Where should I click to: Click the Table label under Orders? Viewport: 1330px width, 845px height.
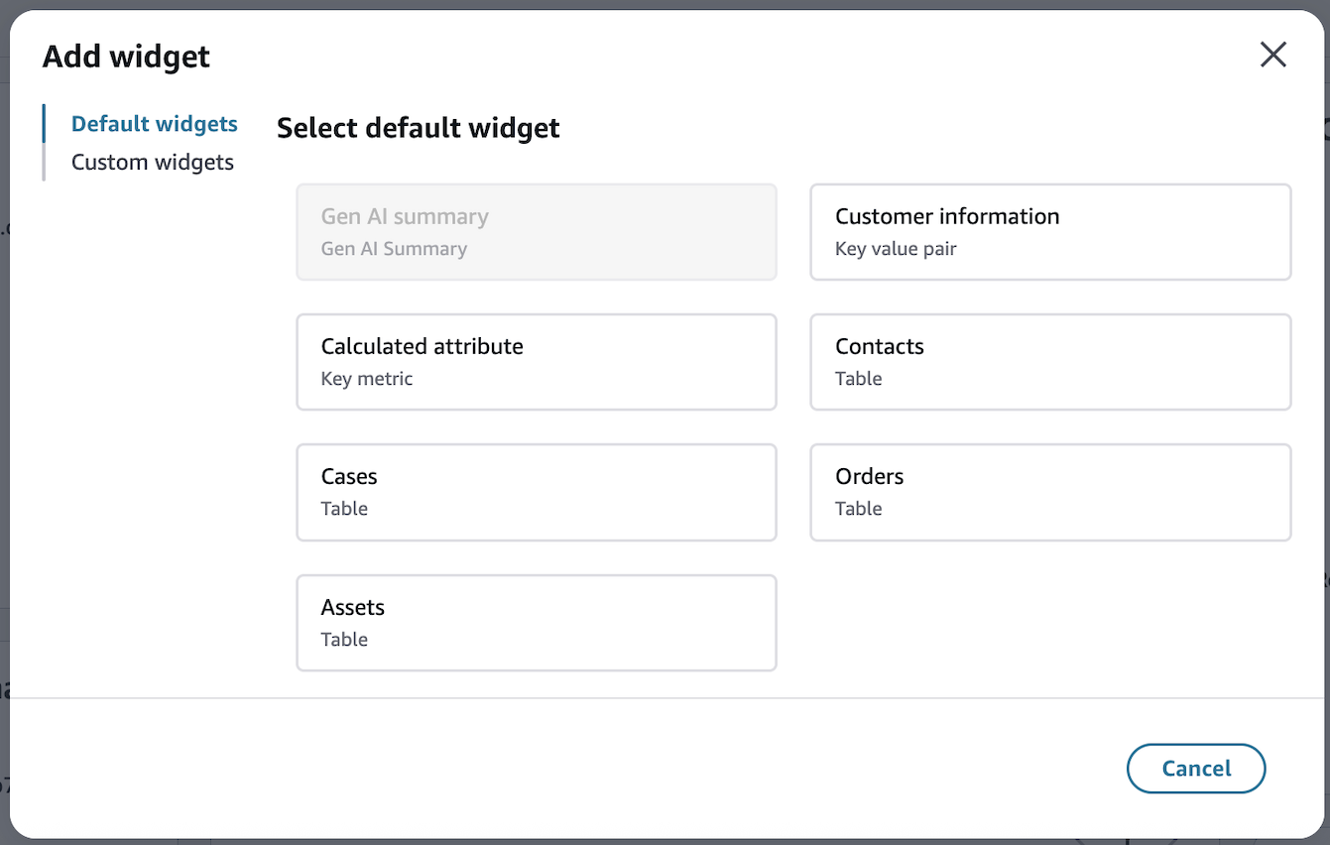858,508
